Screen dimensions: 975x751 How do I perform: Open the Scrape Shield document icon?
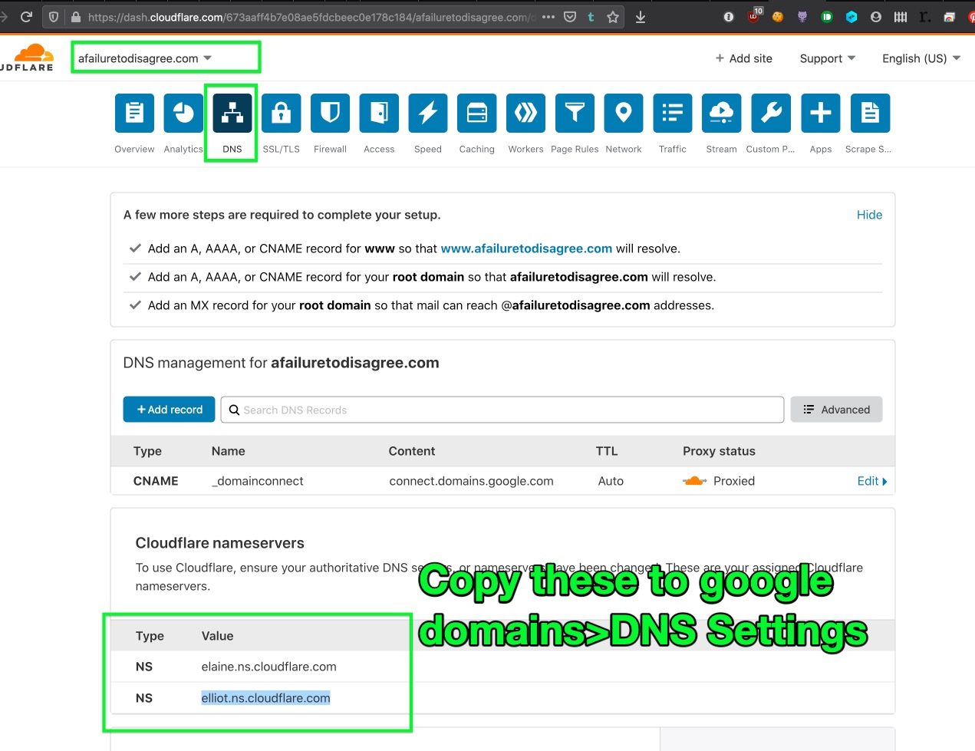tap(870, 114)
